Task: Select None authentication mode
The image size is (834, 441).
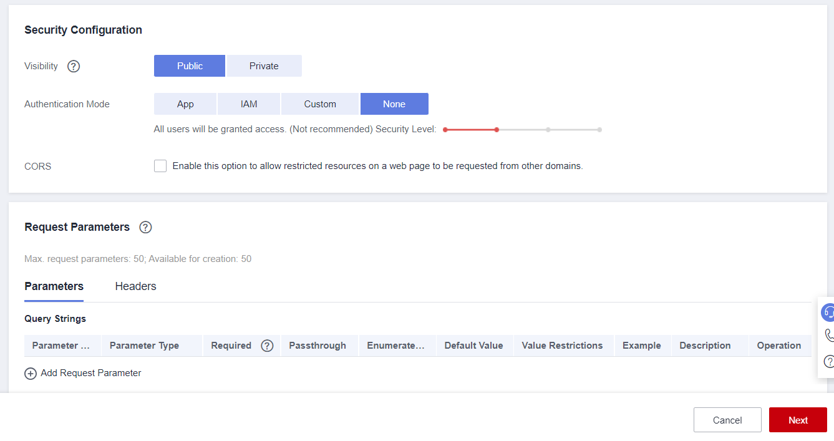Action: pyautogui.click(x=394, y=104)
